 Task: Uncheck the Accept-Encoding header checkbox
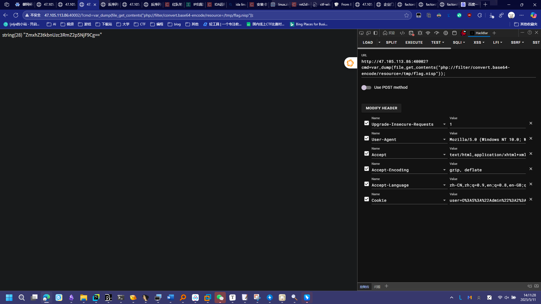[x=366, y=169]
